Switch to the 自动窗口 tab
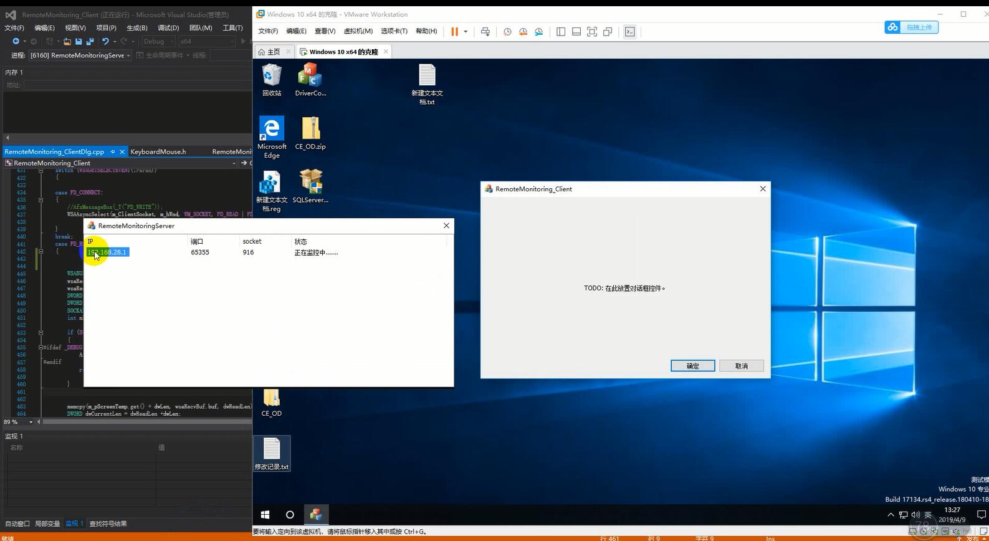989x541 pixels. click(17, 524)
